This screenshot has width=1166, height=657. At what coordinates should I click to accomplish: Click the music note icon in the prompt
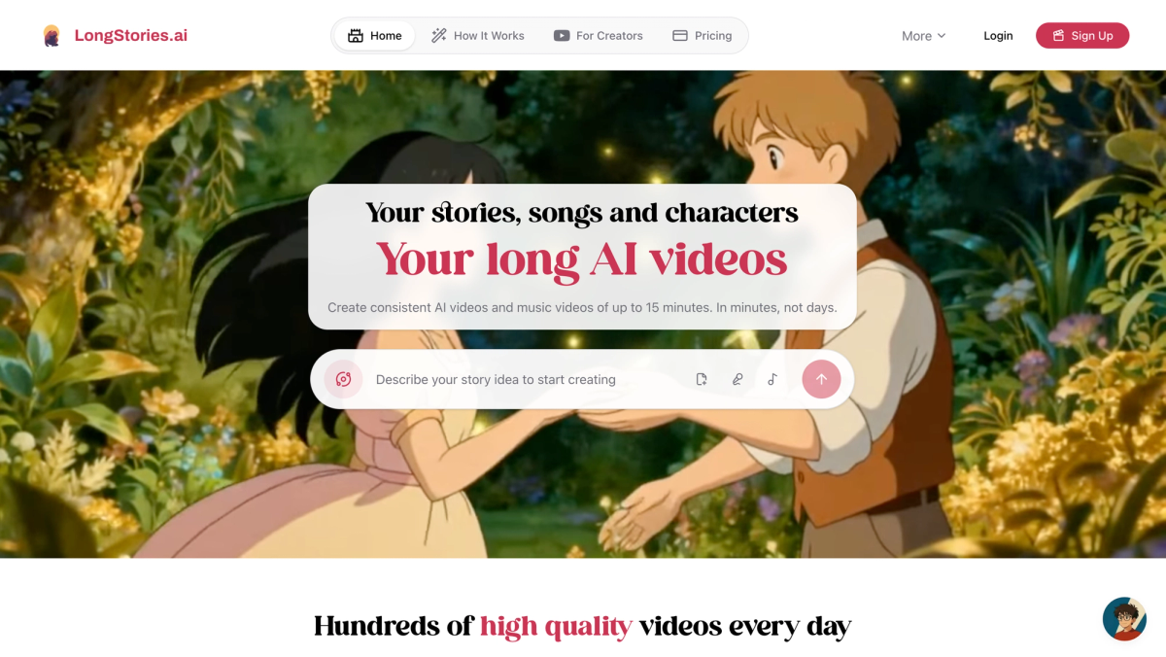pyautogui.click(x=772, y=379)
